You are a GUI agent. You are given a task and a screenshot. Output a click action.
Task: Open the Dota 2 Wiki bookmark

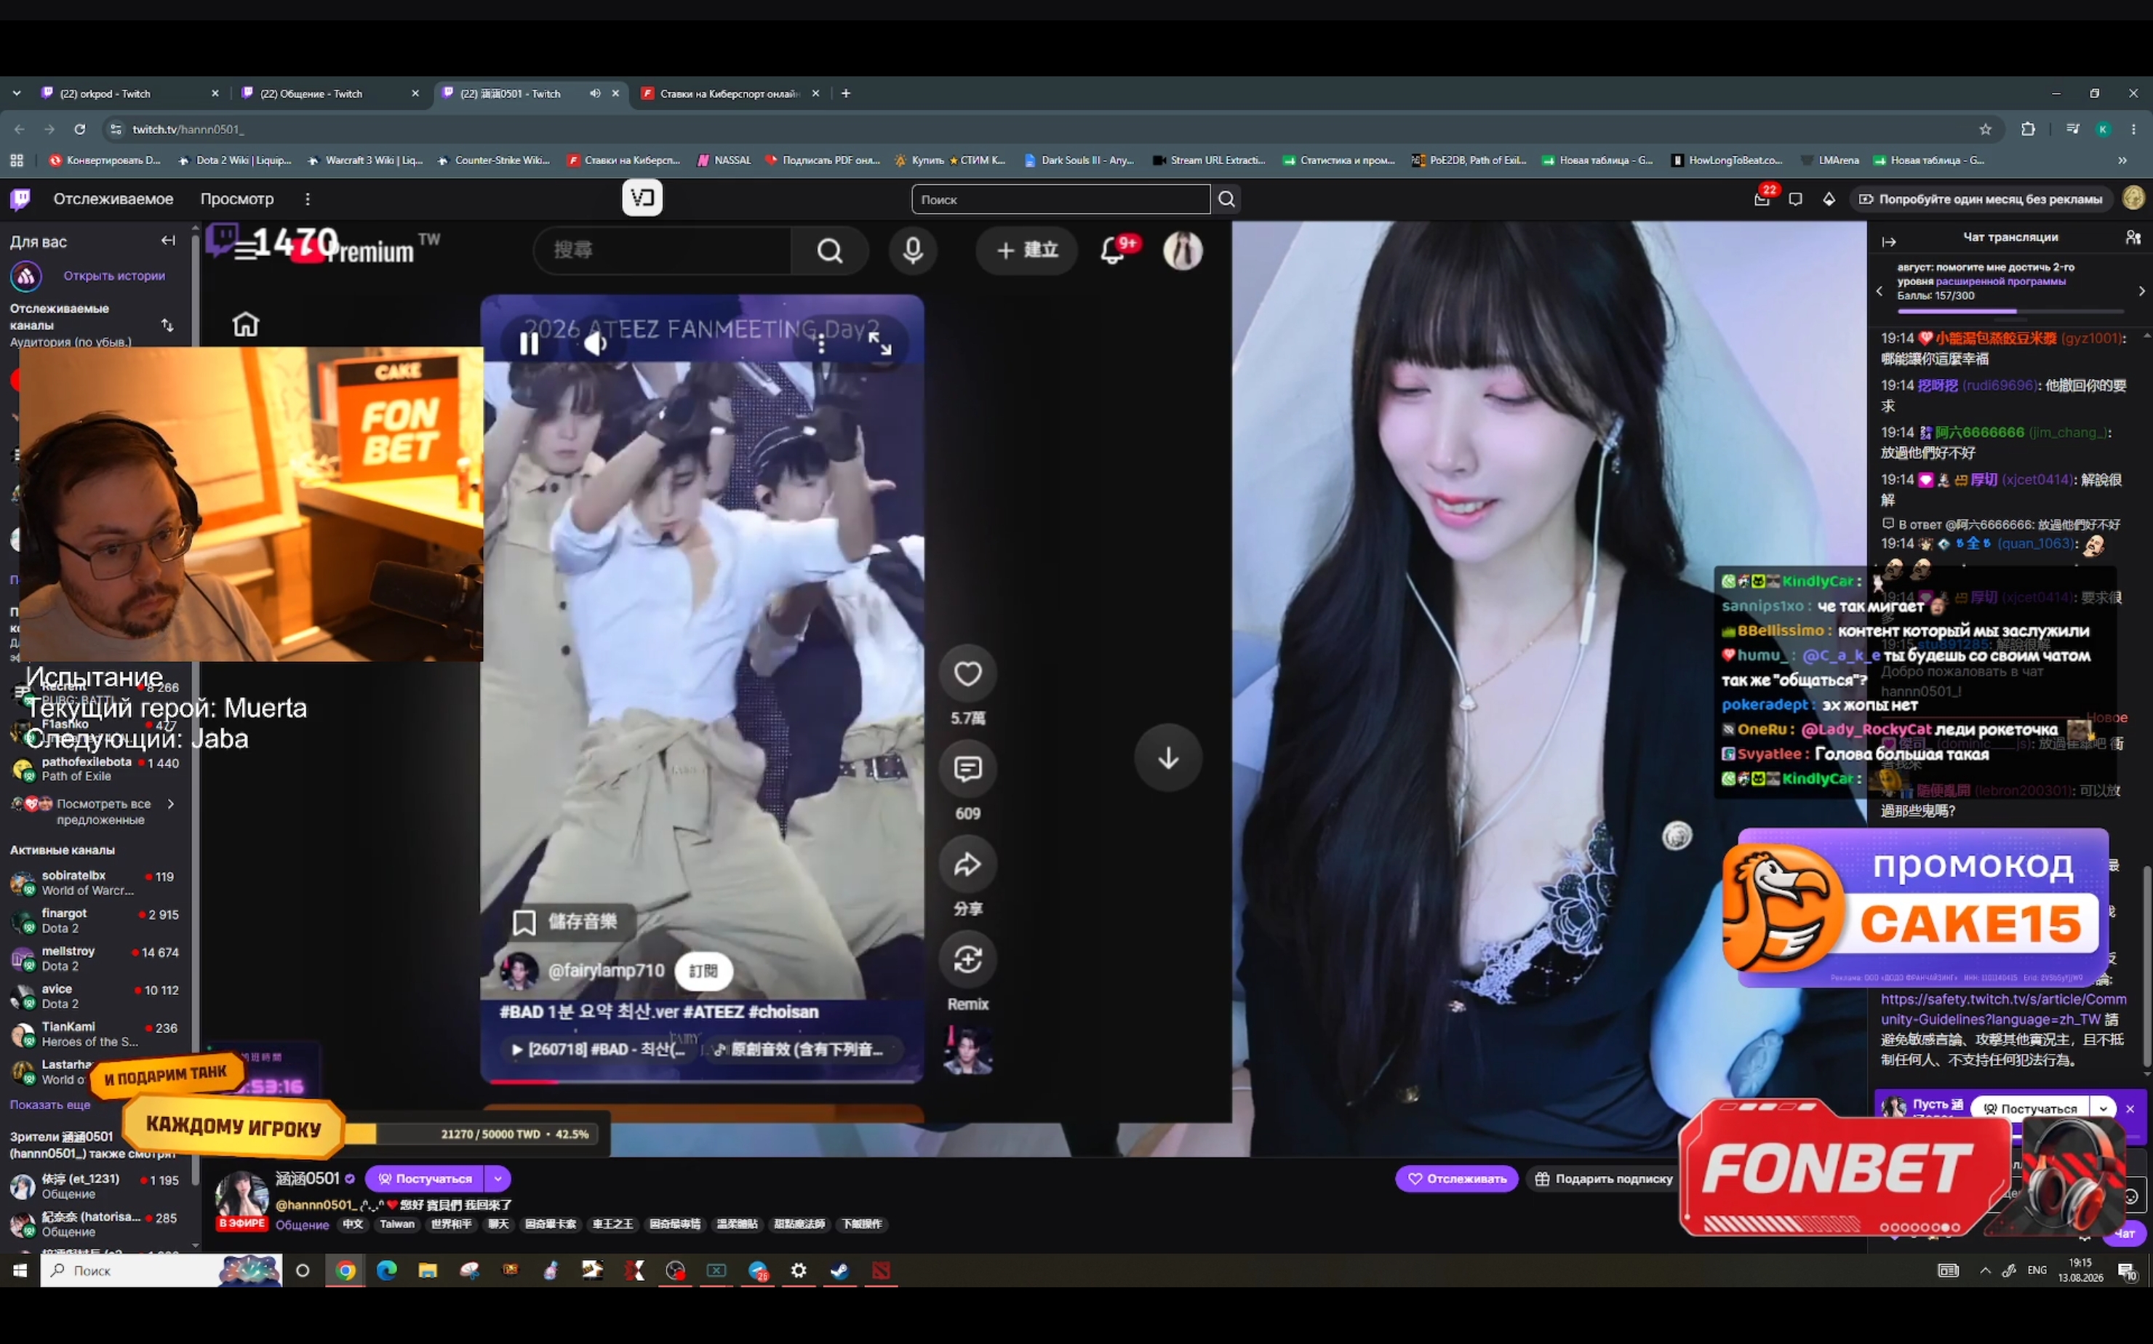(236, 161)
